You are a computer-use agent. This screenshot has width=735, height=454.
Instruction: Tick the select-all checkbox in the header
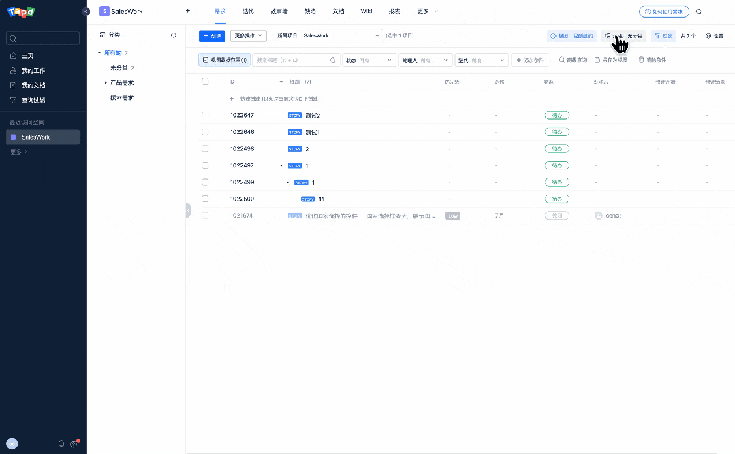[x=205, y=82]
